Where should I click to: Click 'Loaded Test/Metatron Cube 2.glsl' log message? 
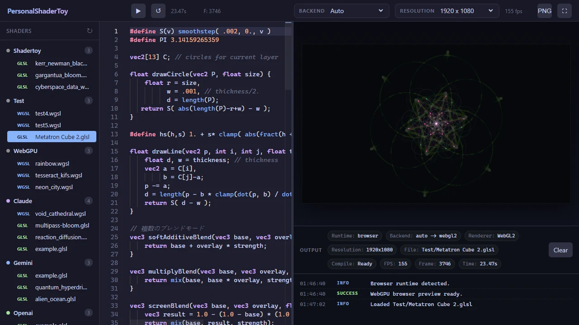(x=421, y=304)
